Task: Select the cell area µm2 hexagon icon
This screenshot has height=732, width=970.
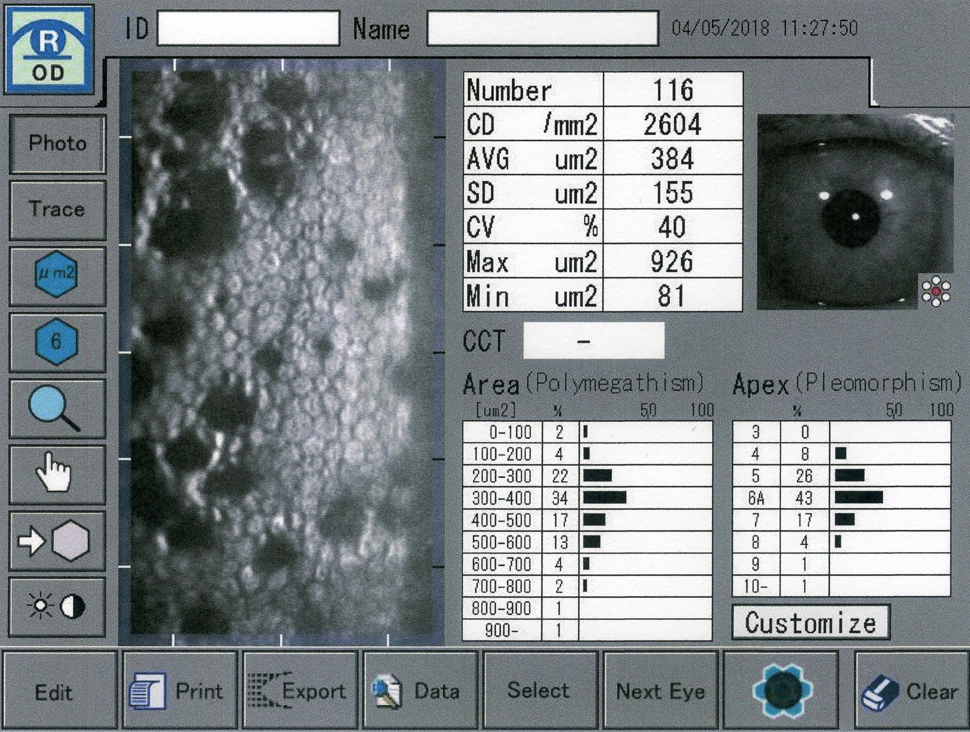Action: (x=56, y=275)
